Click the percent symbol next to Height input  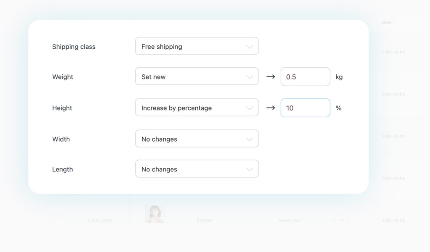point(338,108)
